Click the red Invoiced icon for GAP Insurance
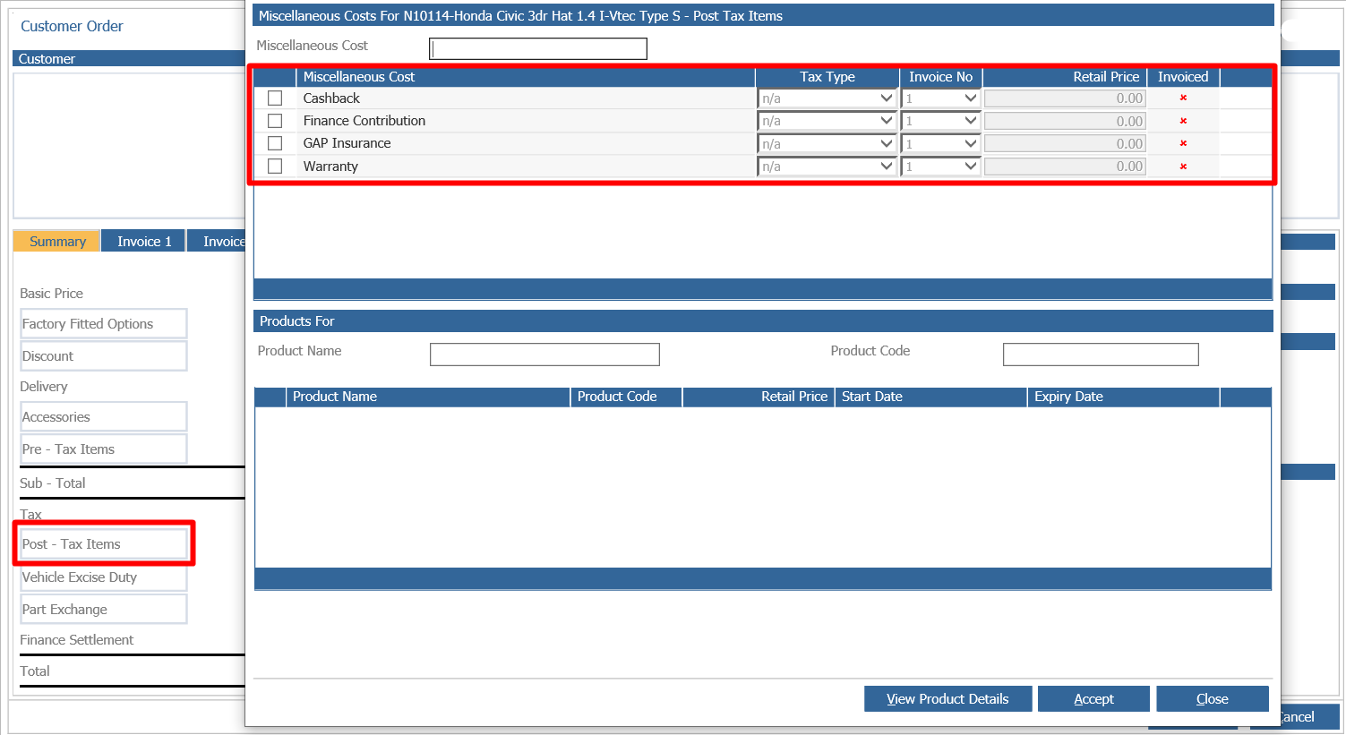 [x=1183, y=143]
